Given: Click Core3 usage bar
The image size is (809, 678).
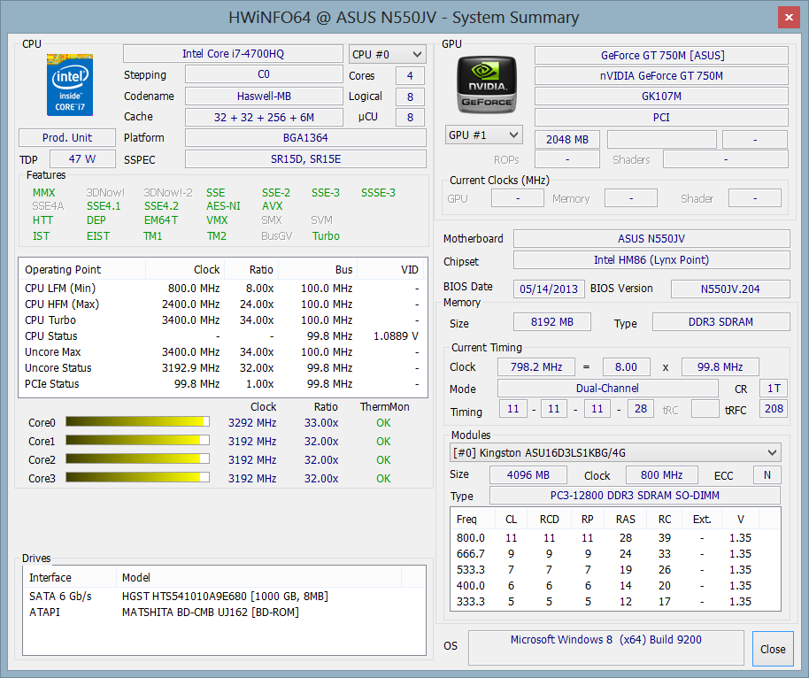Looking at the screenshot, I should coord(138,478).
